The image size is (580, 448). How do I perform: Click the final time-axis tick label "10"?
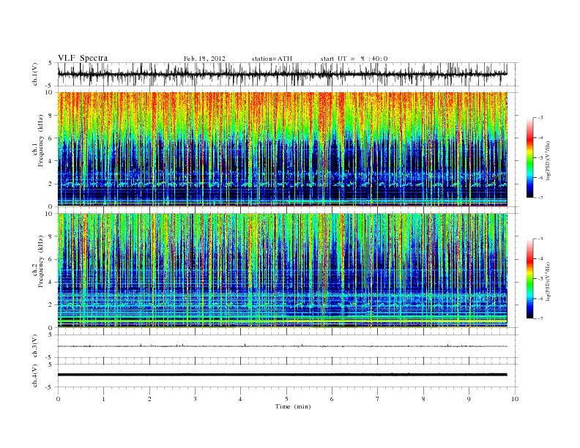[x=515, y=399]
